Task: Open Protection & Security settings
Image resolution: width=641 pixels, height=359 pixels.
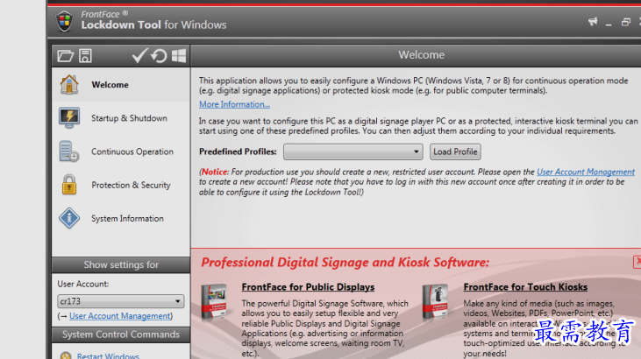Action: (x=121, y=185)
